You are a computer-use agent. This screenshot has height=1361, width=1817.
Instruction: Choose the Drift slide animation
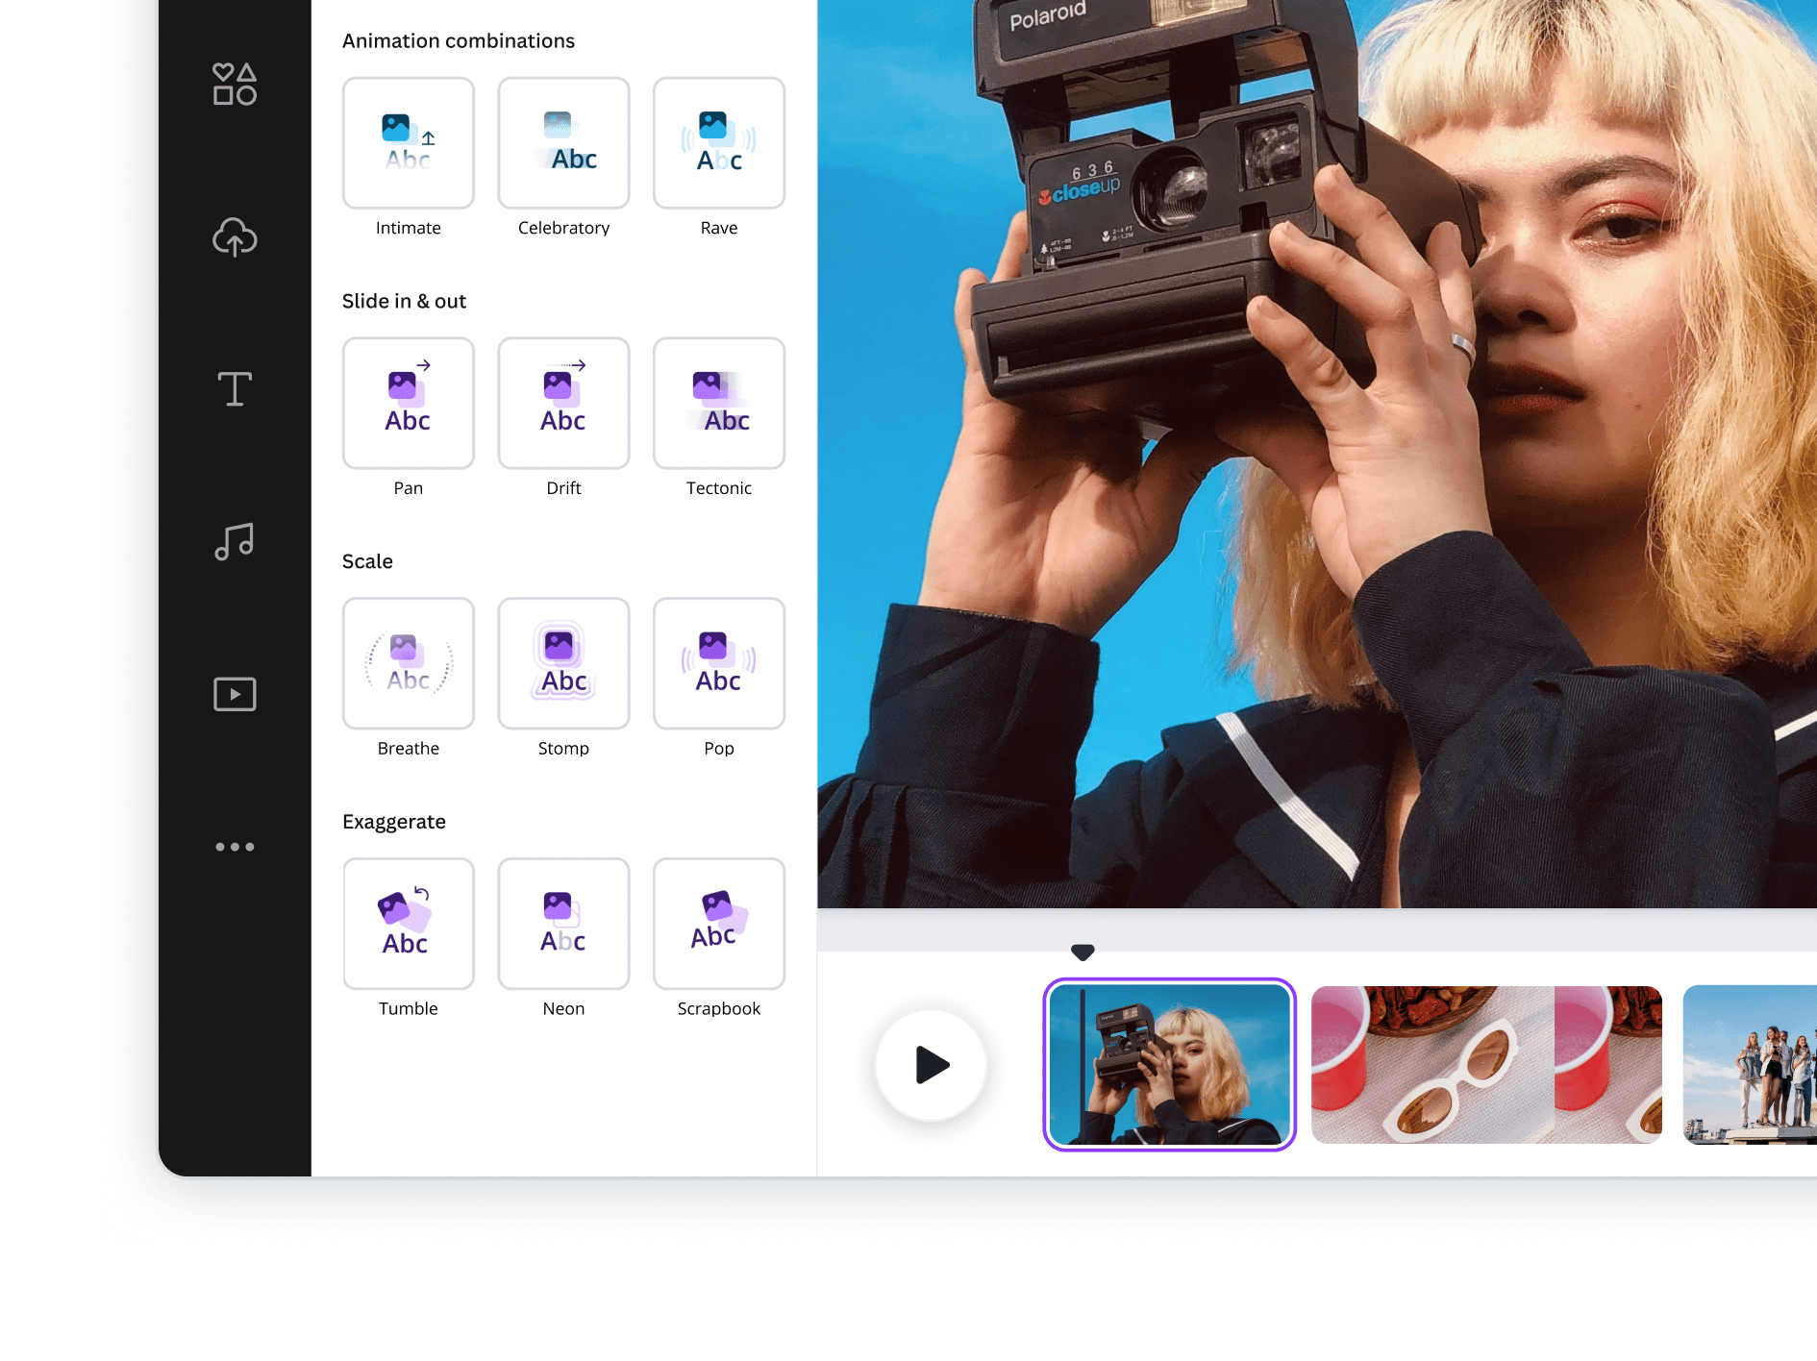pos(563,403)
